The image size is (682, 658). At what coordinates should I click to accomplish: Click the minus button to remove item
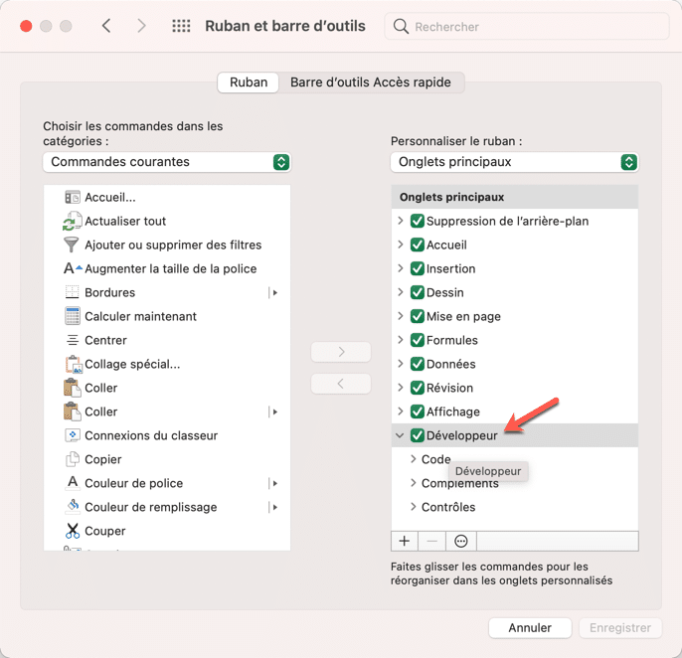[431, 541]
